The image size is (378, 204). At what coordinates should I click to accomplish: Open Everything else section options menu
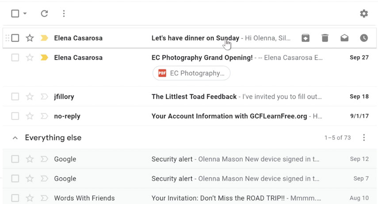[x=364, y=138]
